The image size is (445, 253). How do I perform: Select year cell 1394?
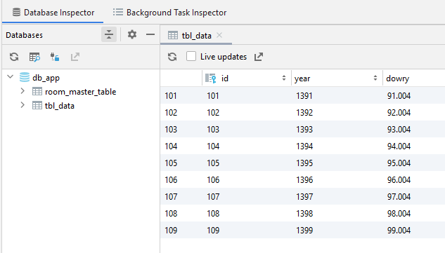[x=337, y=146]
